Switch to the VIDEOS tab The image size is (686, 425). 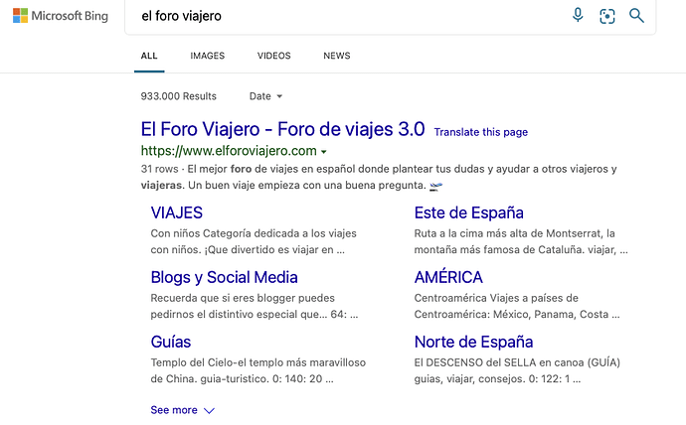point(273,56)
